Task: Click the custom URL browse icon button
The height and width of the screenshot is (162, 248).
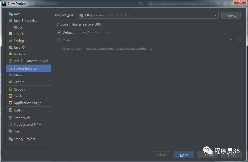Action: tap(239, 40)
